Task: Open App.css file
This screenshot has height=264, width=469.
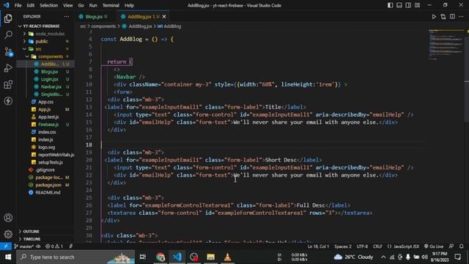Action: pyautogui.click(x=45, y=102)
